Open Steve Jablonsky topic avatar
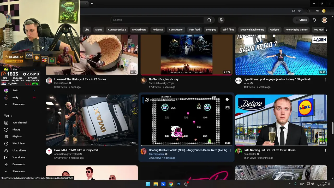The image size is (334, 188). click(144, 80)
